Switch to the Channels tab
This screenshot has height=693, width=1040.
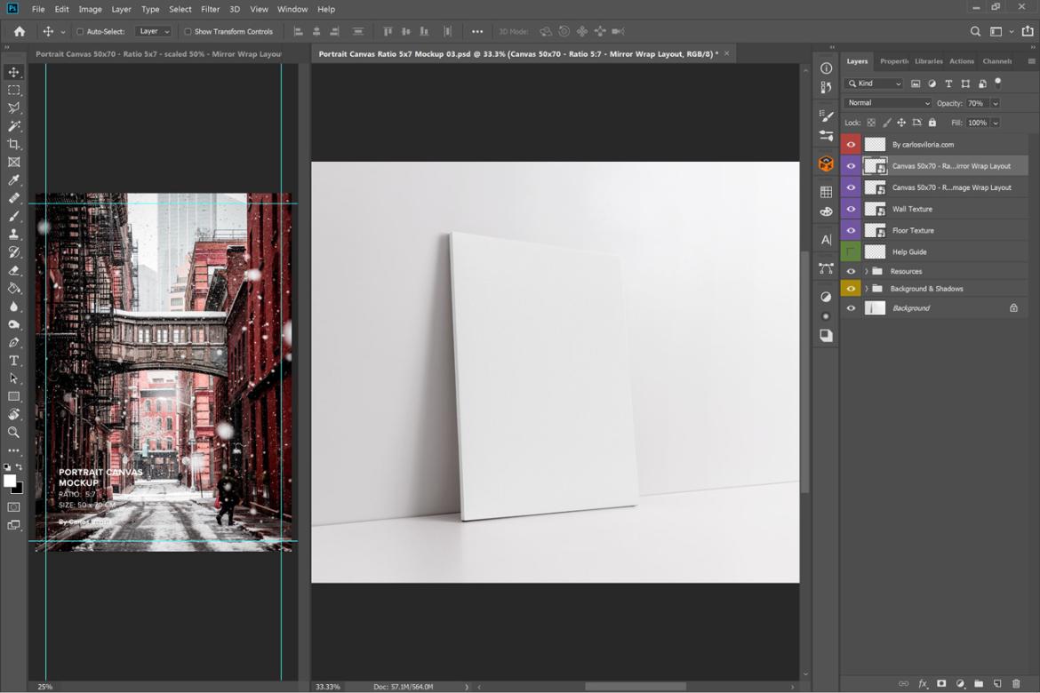click(x=996, y=61)
